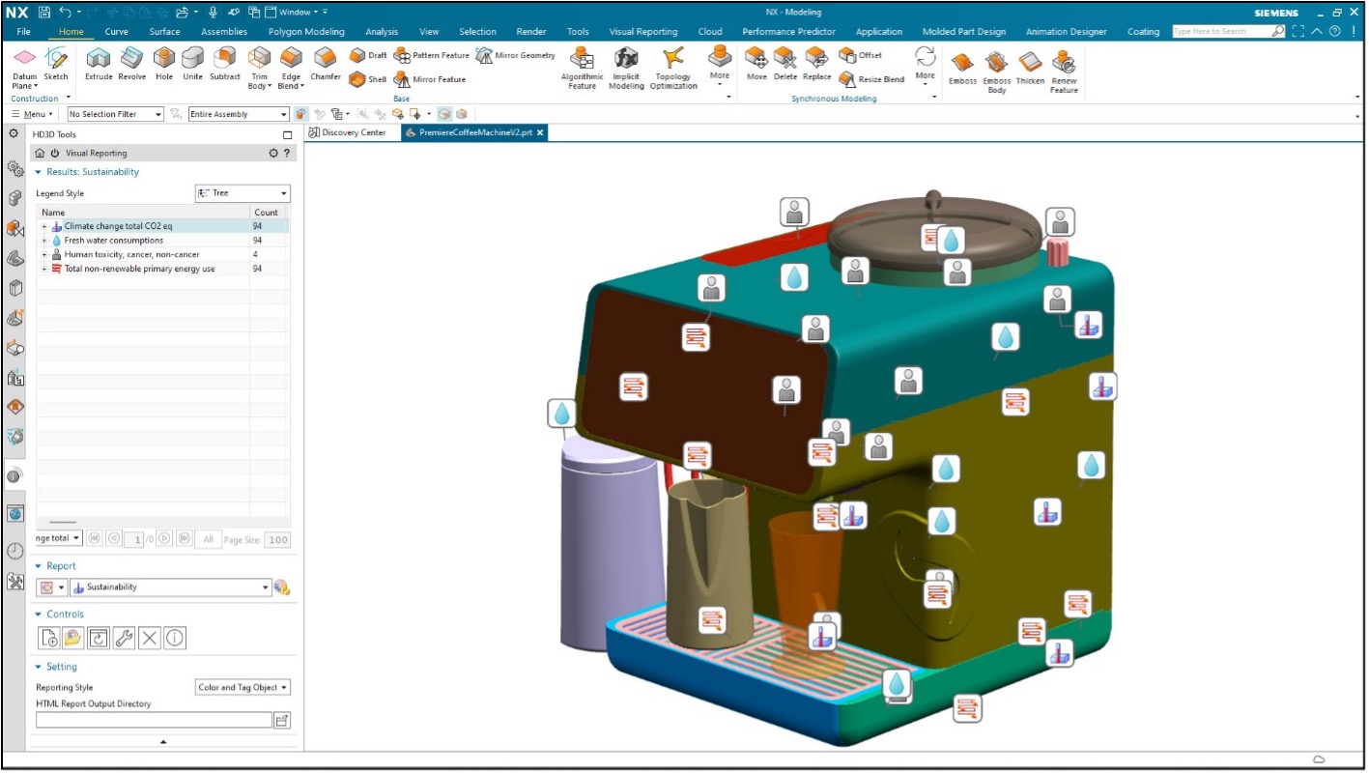The width and height of the screenshot is (1369, 773).
Task: Launch Implicit Modeling from the ribbon
Action: point(626,66)
